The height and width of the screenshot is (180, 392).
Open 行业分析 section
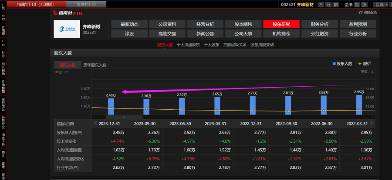[x=358, y=33]
